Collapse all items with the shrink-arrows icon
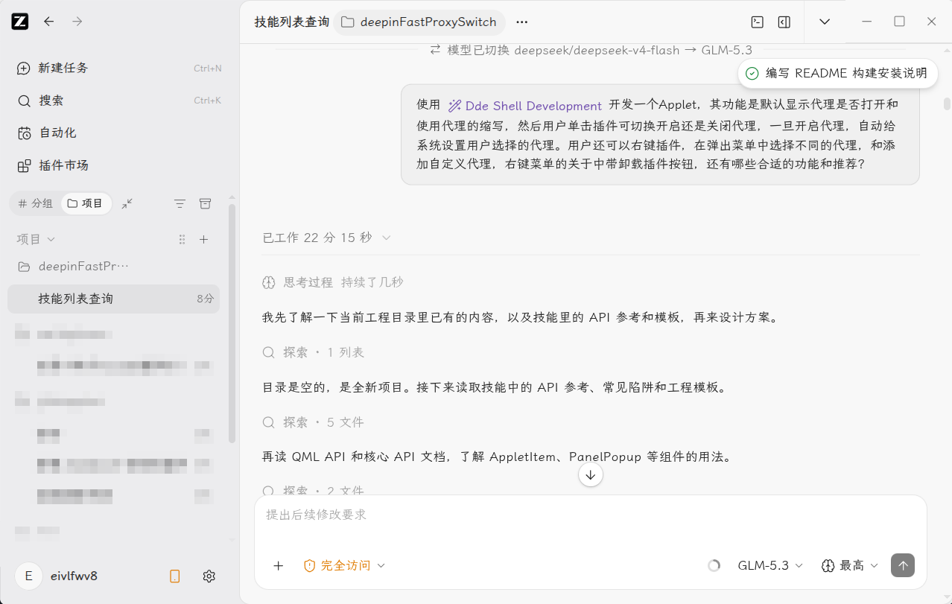The image size is (952, 604). [x=127, y=203]
